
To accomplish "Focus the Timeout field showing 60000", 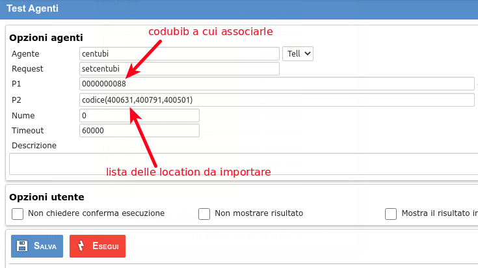I will coord(139,131).
